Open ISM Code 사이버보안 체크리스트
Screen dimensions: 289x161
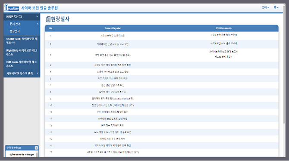22,64
